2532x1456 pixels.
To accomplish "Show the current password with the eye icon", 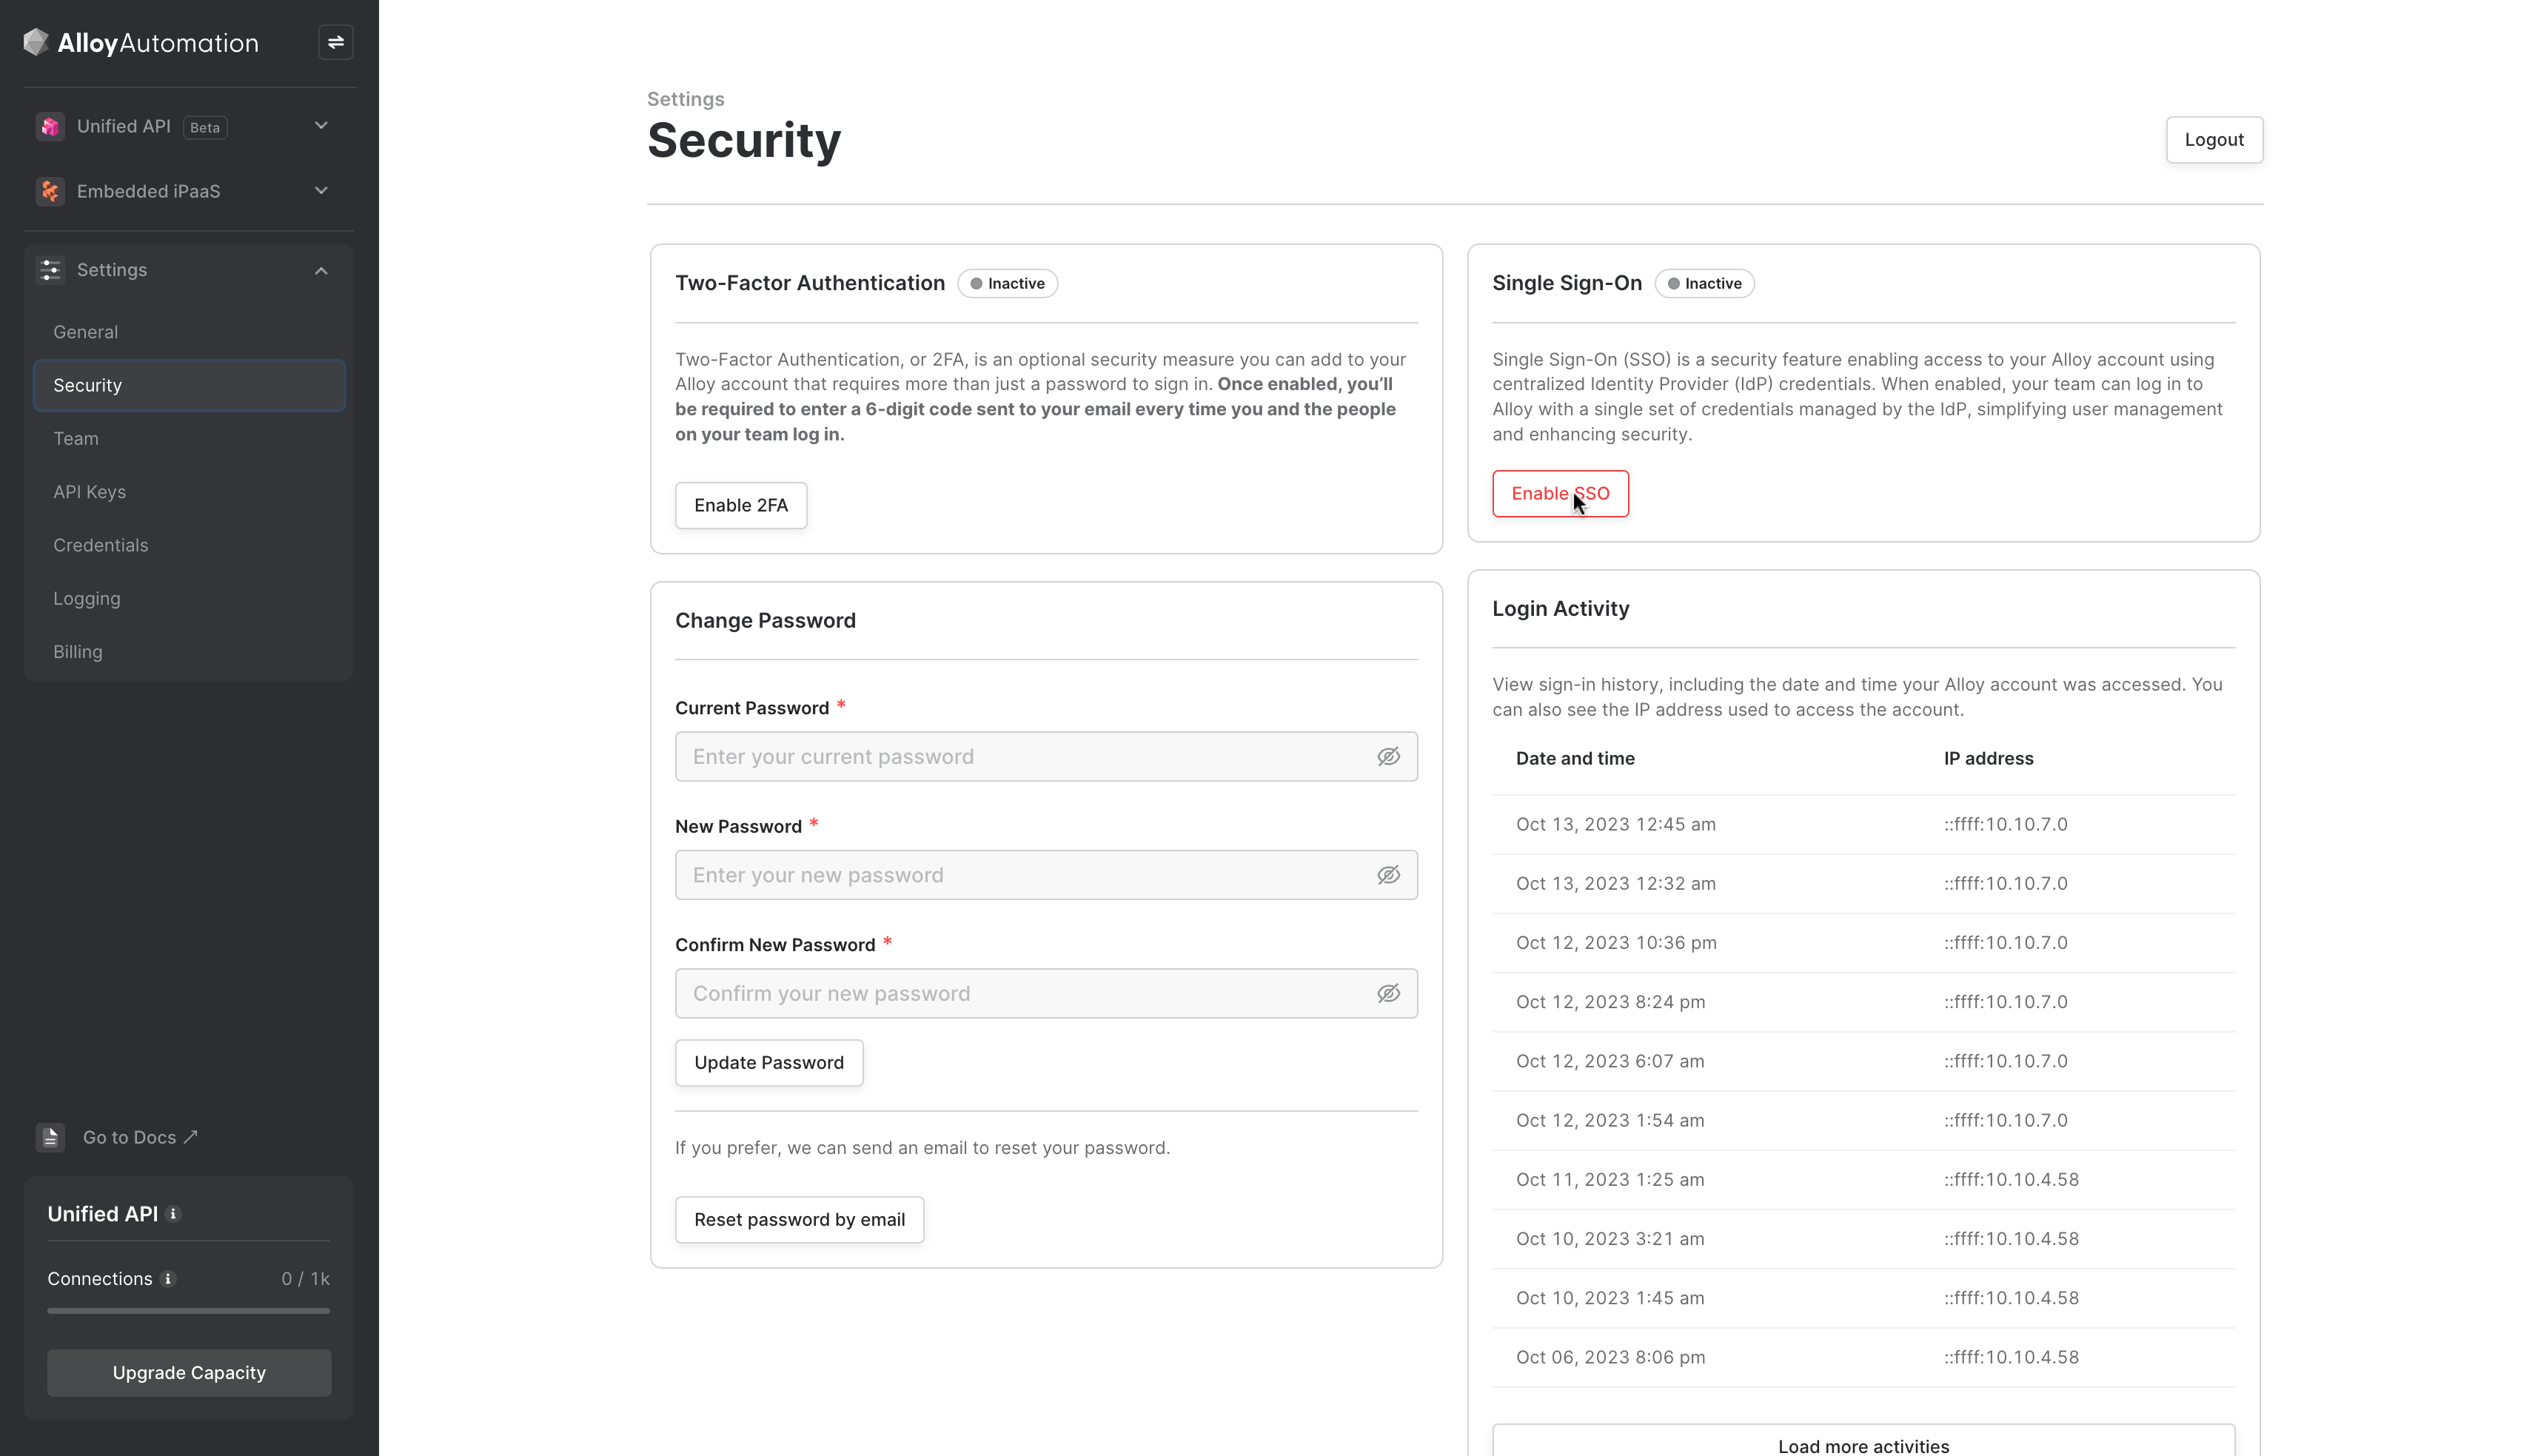I will click(x=1388, y=757).
